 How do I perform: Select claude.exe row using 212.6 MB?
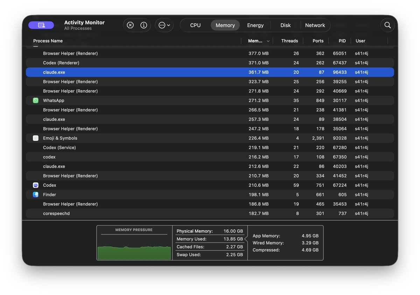pos(210,166)
